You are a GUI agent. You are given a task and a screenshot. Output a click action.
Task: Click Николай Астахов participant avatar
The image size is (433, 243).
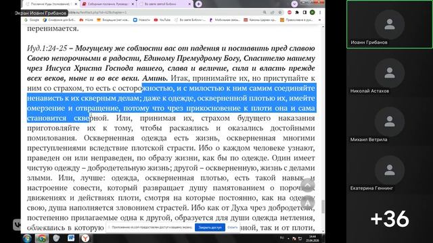tap(390, 73)
